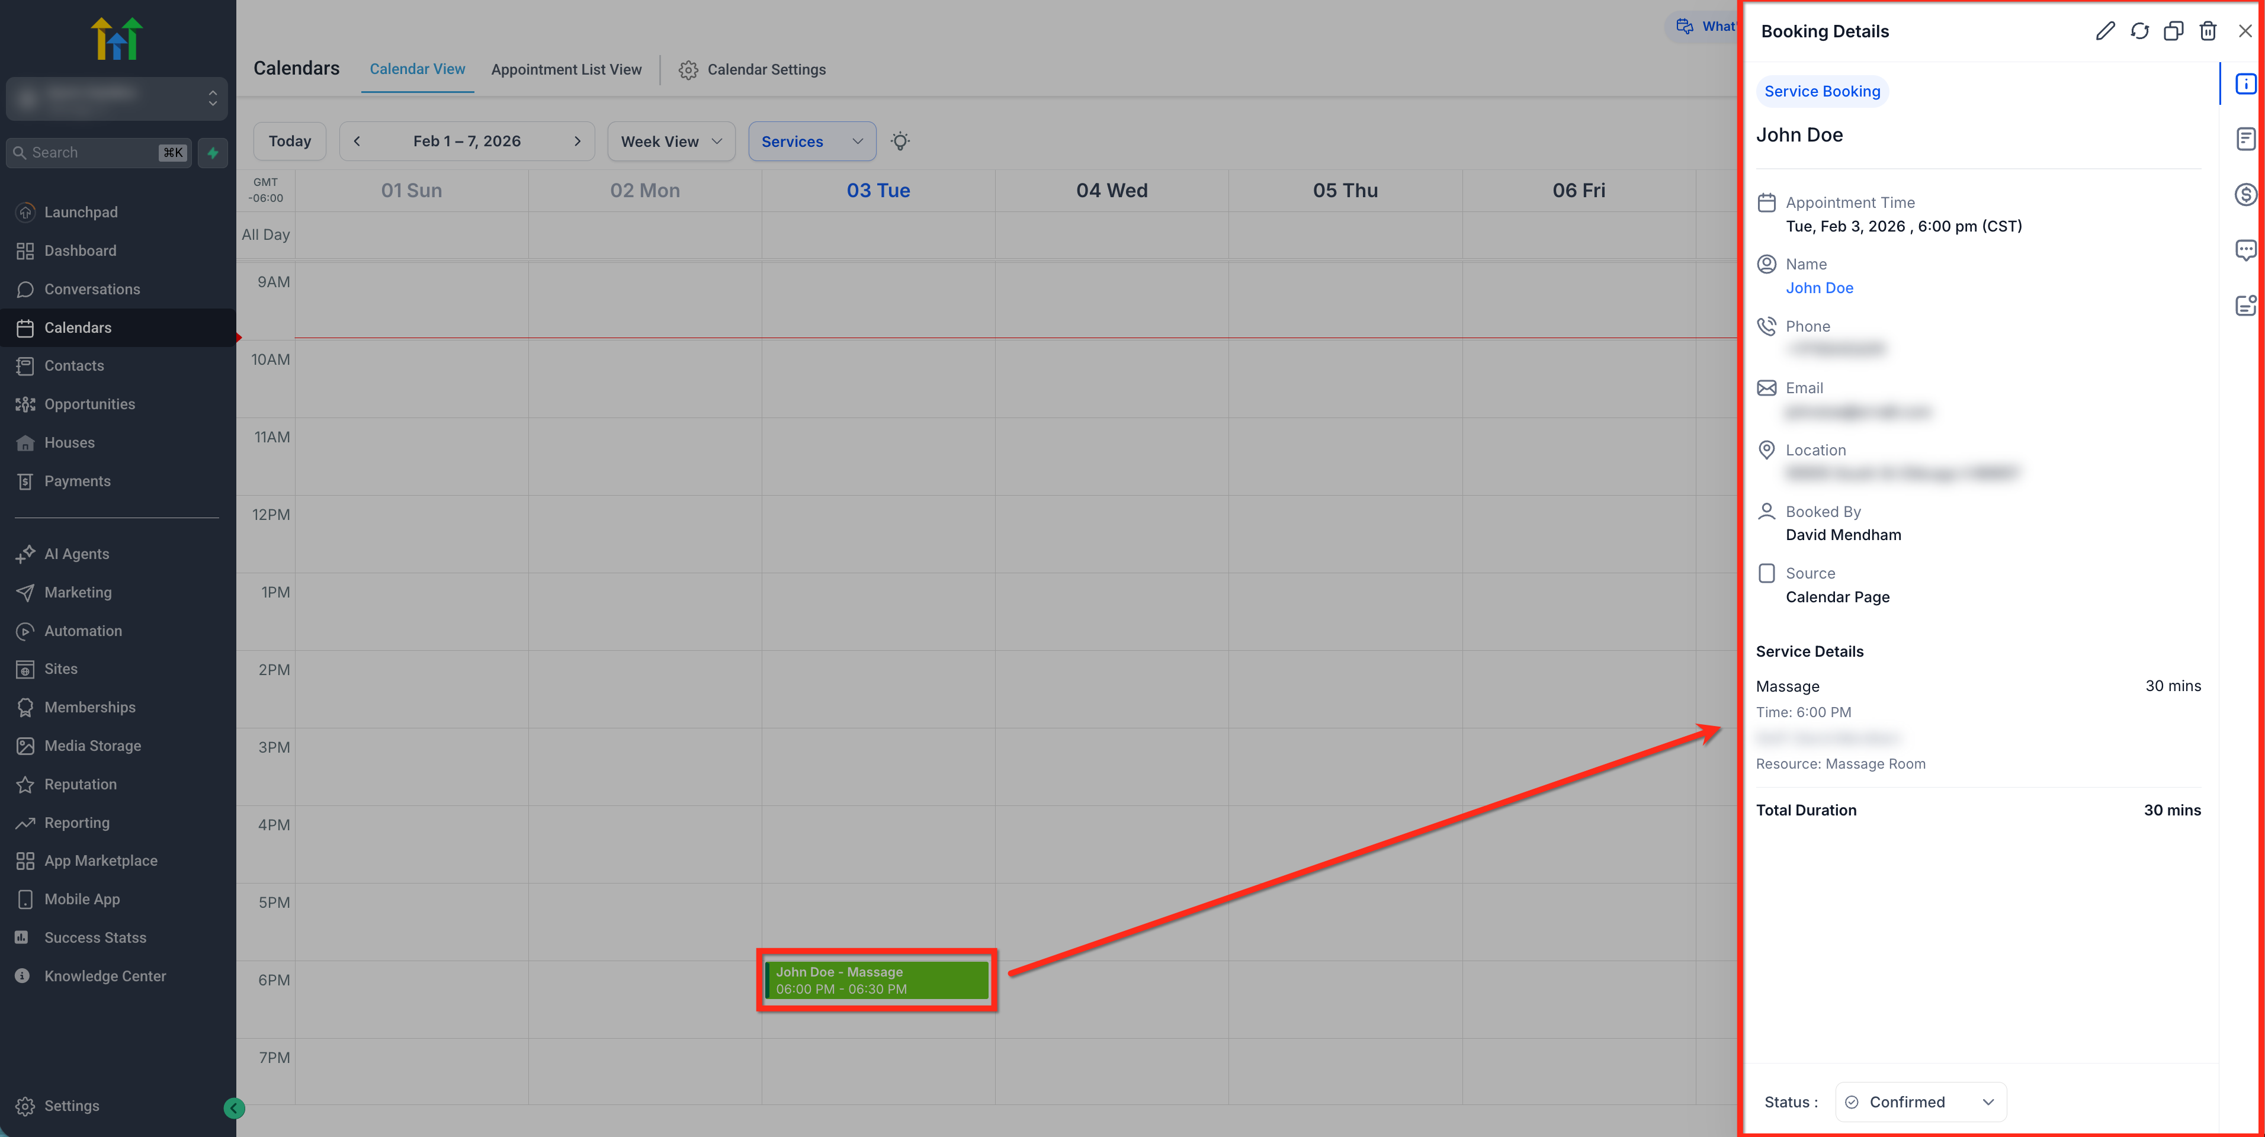The width and height of the screenshot is (2265, 1137).
Task: Open the chat bubble icon in the booking panel
Action: point(2245,250)
